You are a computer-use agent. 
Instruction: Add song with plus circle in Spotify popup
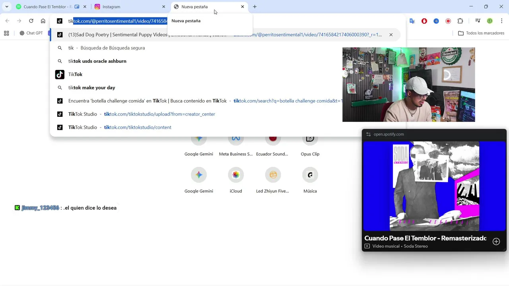(496, 242)
